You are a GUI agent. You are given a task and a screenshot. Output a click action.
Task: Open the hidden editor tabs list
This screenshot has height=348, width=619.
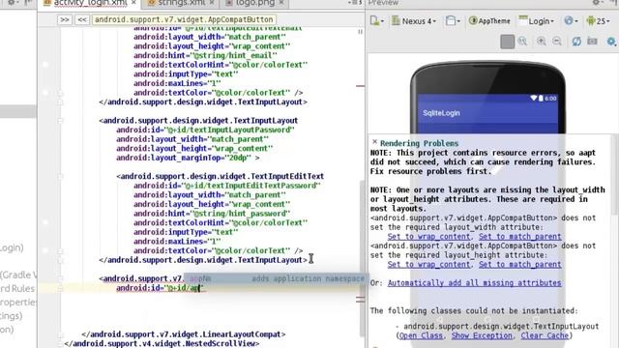point(355,3)
